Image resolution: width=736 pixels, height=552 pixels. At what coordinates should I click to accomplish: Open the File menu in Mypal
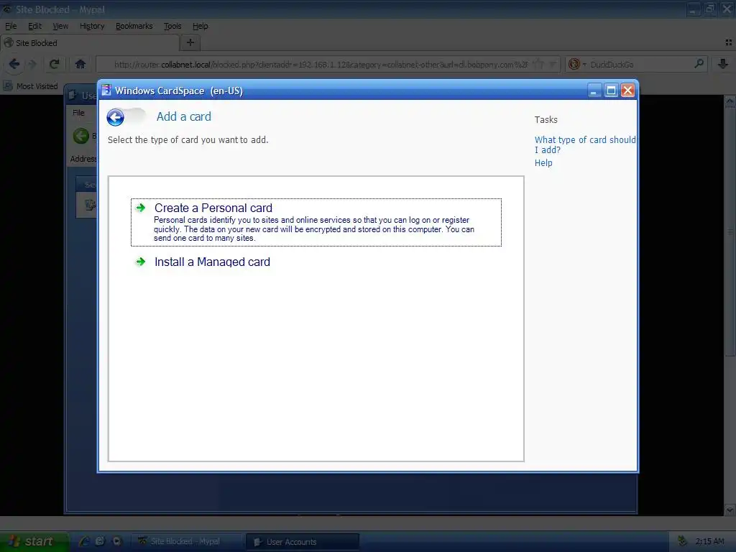point(11,27)
